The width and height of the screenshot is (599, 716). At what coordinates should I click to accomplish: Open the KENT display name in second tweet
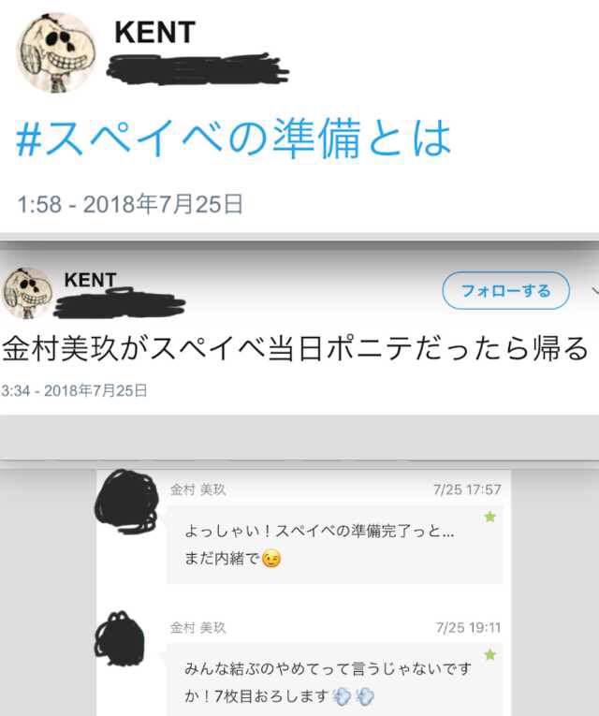click(x=90, y=280)
